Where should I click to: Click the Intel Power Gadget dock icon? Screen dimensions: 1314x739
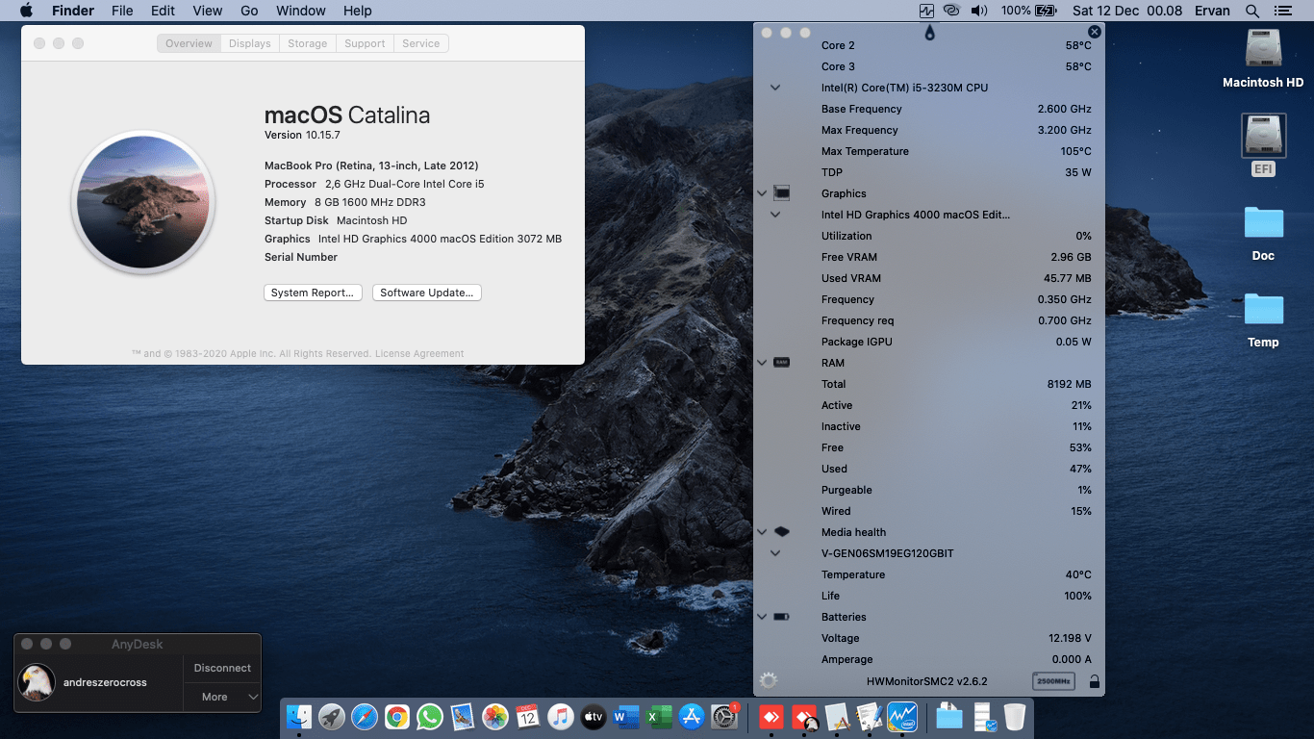(x=904, y=717)
